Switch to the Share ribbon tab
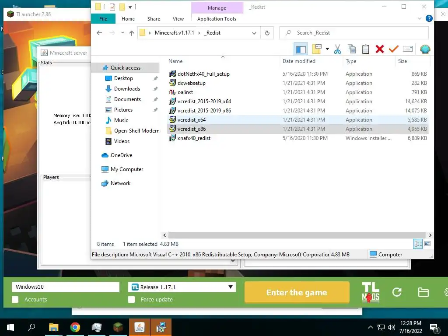Image resolution: width=448 pixels, height=336 pixels. coord(154,19)
